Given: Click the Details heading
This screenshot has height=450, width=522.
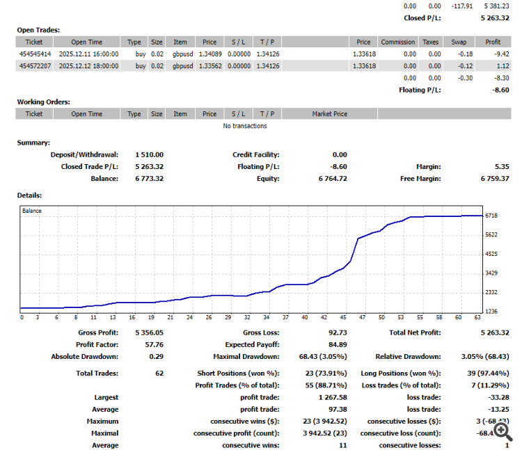Looking at the screenshot, I should point(30,195).
